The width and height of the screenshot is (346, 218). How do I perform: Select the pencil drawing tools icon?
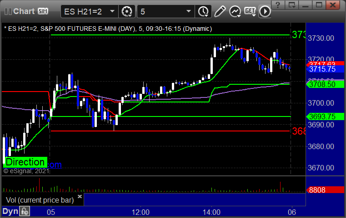pyautogui.click(x=220, y=11)
